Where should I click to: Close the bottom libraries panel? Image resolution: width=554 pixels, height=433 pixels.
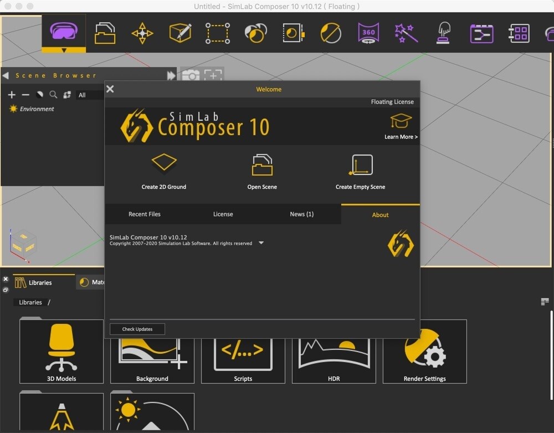[x=6, y=279]
